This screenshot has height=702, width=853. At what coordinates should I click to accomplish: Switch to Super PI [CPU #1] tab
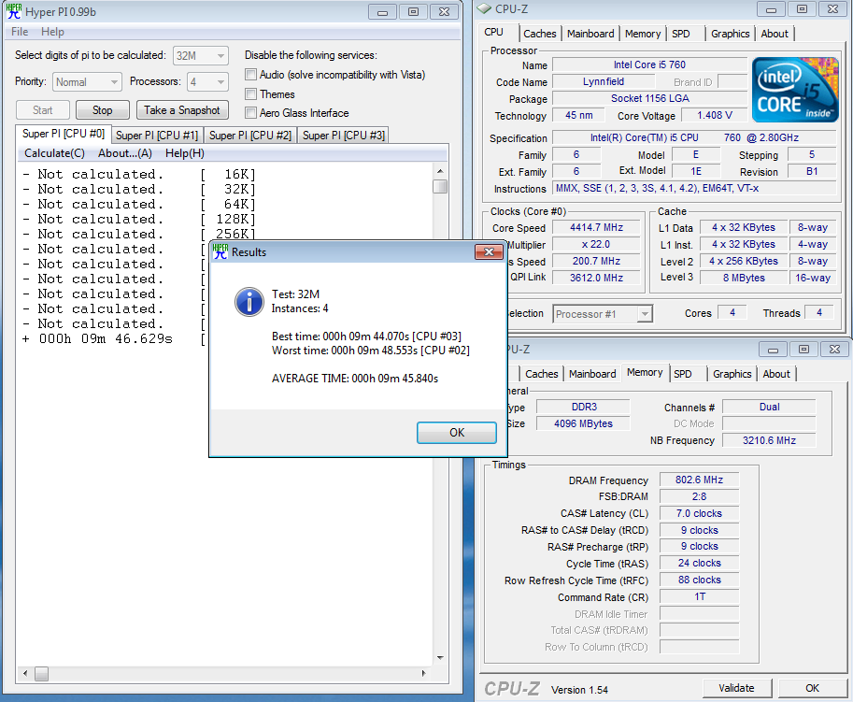[x=157, y=135]
